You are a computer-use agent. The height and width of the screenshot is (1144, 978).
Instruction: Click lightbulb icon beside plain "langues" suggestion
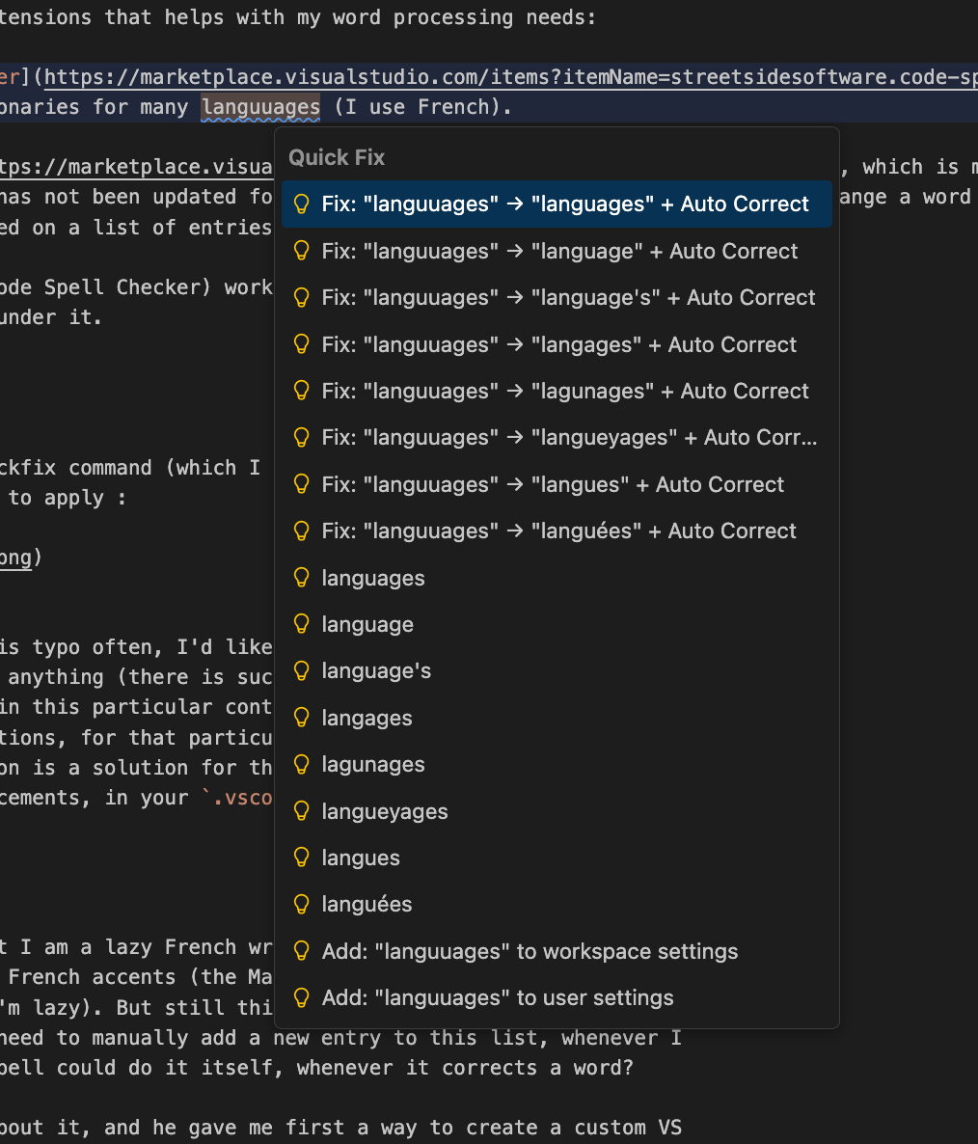coord(302,858)
